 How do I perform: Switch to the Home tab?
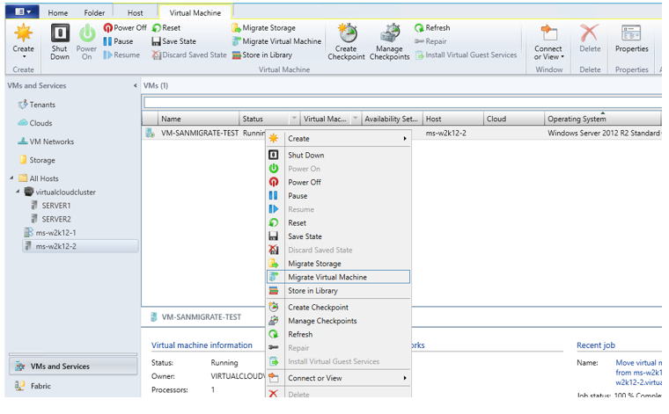(x=57, y=13)
